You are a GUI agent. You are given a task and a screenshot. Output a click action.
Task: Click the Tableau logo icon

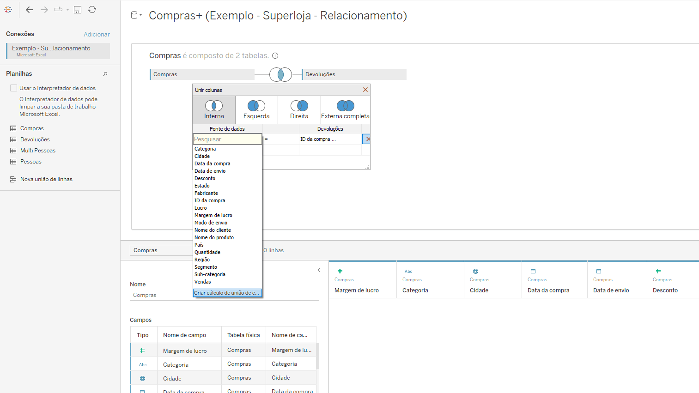point(8,9)
